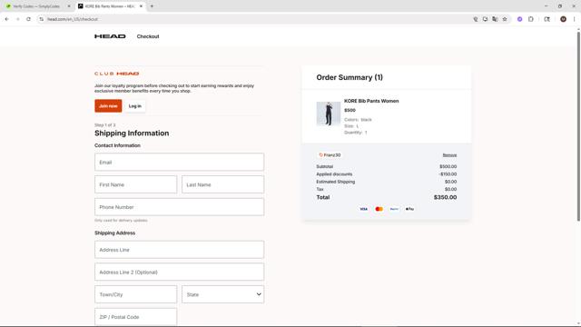Click the Address Line 2 (Optional) field
The height and width of the screenshot is (327, 581).
tap(180, 272)
